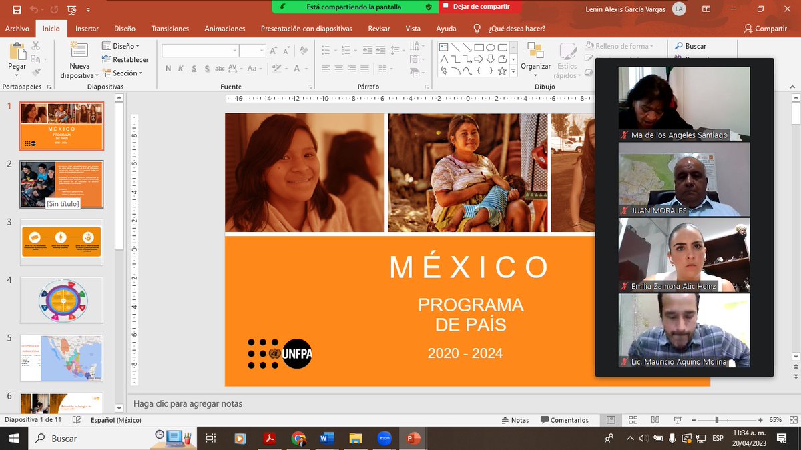Click the zoom in plus button
This screenshot has height=450, width=801.
[760, 420]
